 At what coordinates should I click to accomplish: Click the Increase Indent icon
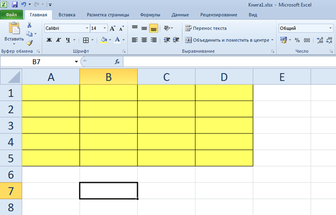pyautogui.click(x=176, y=40)
